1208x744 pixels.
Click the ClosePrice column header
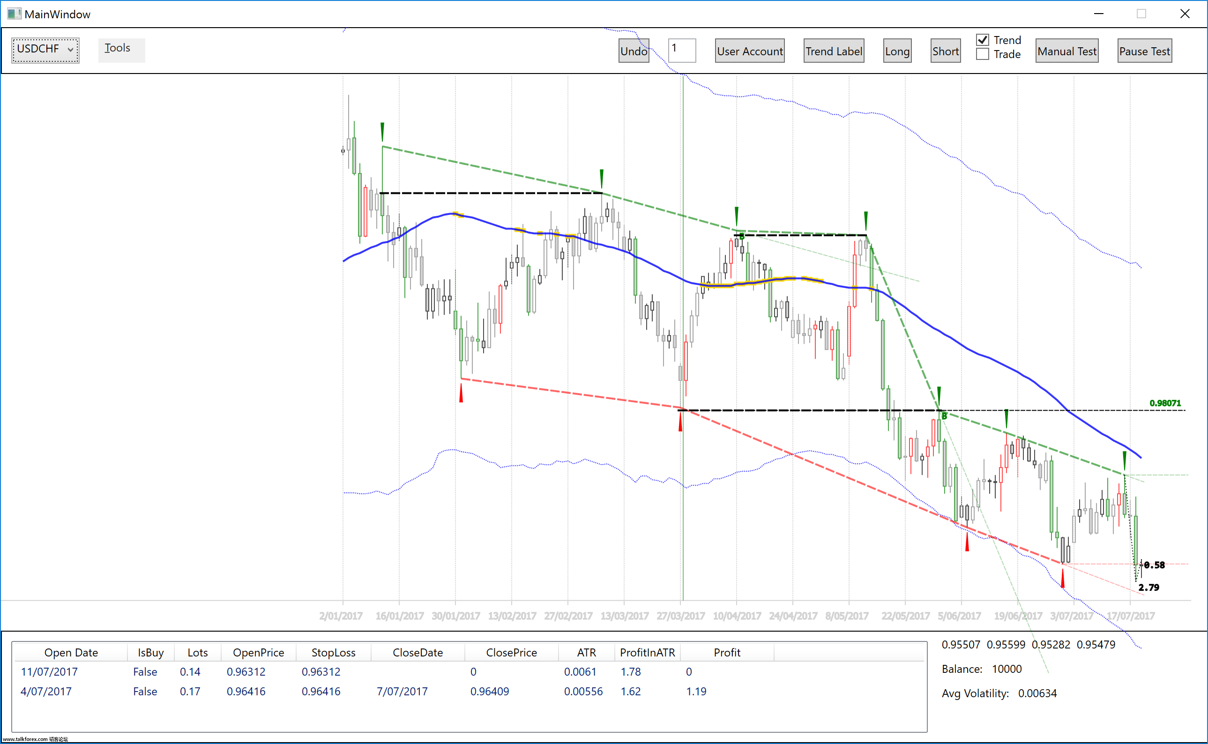coord(511,653)
